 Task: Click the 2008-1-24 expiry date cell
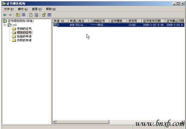pos(175,25)
